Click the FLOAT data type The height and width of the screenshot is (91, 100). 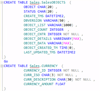coord(60,84)
